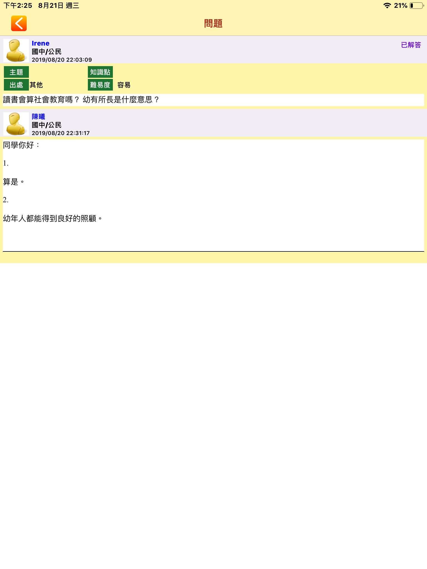Select the 其他 source value
Screen dimensions: 427x569
tap(36, 85)
